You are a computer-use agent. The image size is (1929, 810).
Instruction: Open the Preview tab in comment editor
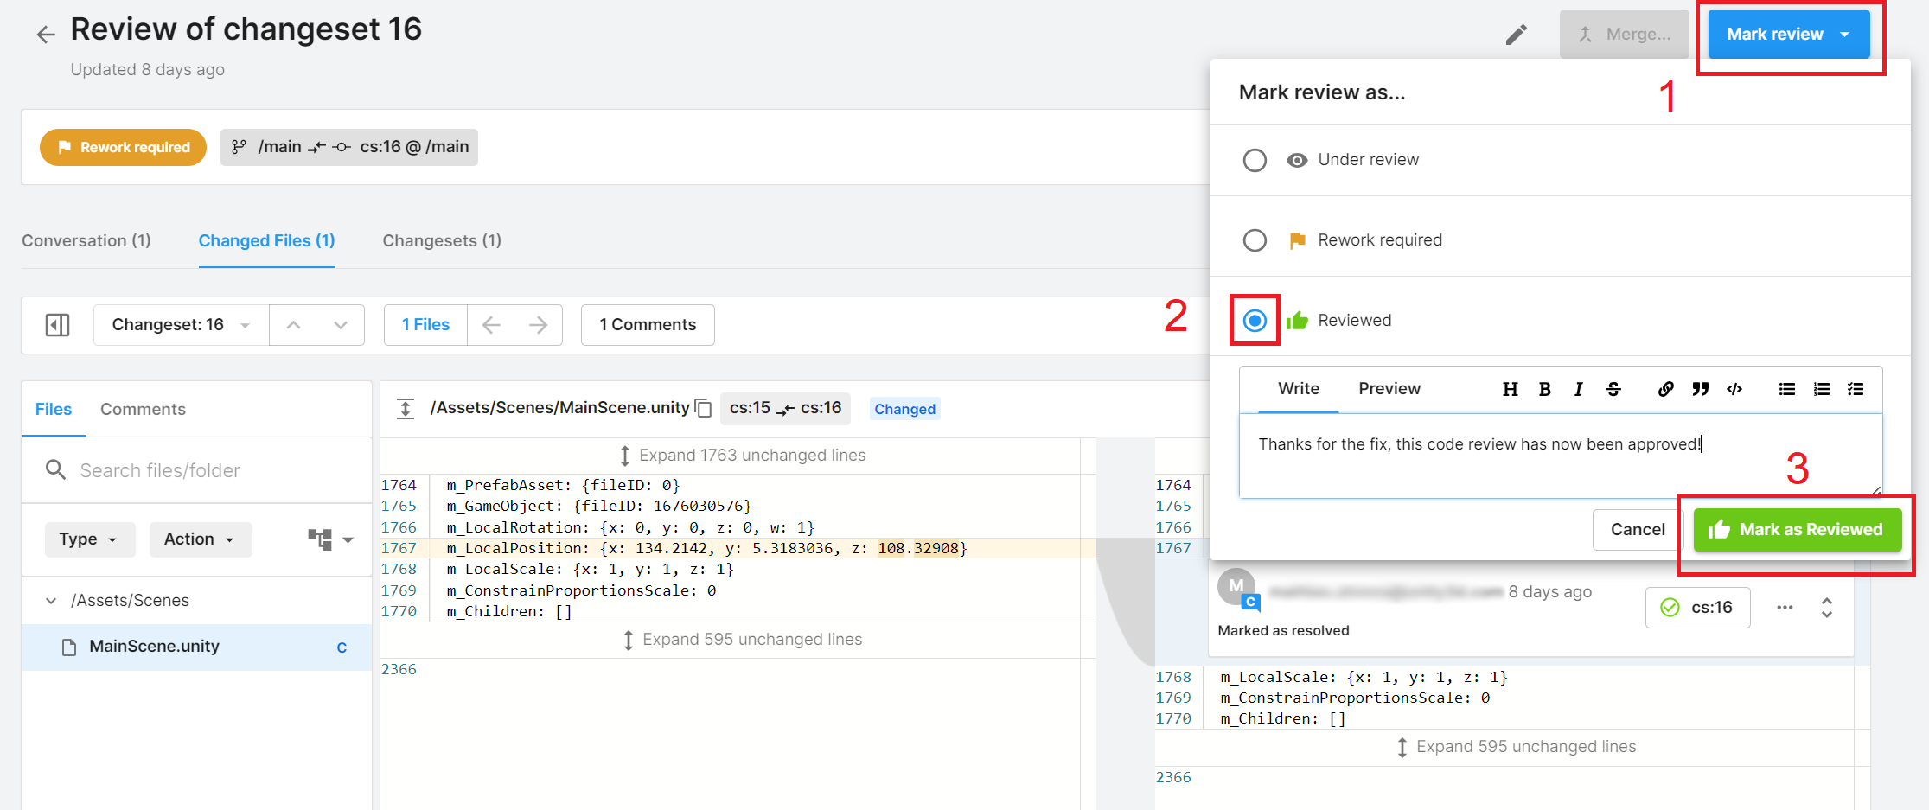pos(1389,389)
